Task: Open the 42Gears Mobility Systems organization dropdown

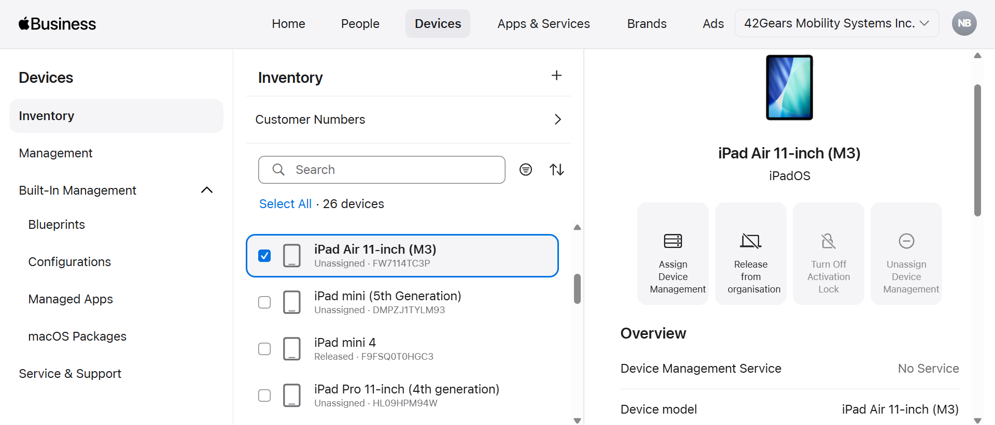Action: (x=836, y=23)
